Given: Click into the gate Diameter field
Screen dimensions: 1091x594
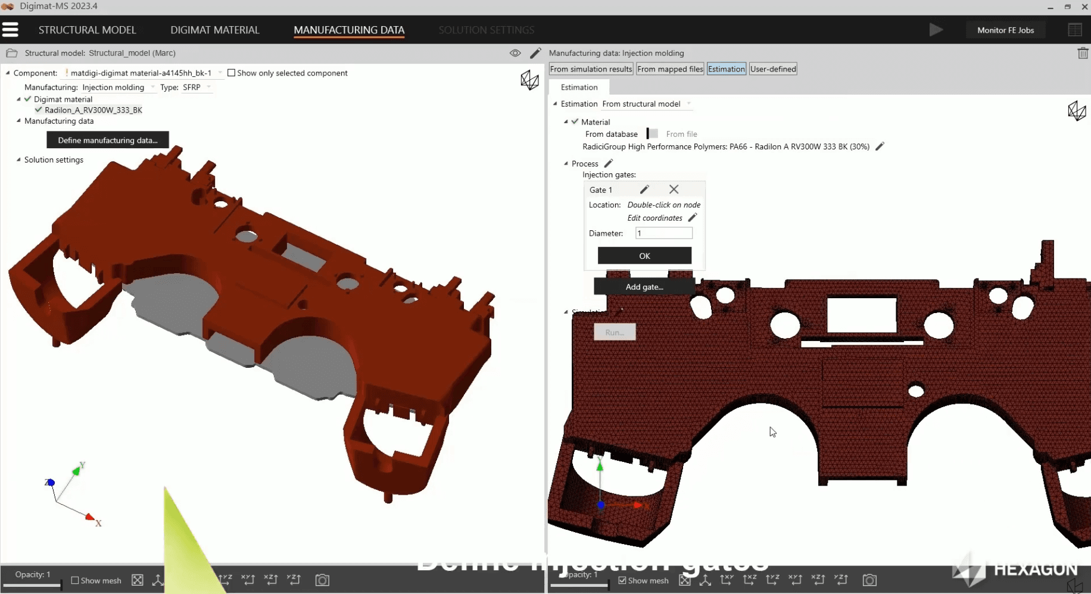Looking at the screenshot, I should [663, 233].
